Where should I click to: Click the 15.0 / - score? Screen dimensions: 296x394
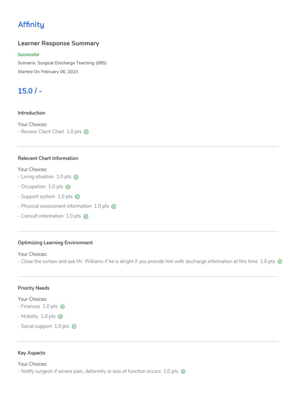coord(30,91)
